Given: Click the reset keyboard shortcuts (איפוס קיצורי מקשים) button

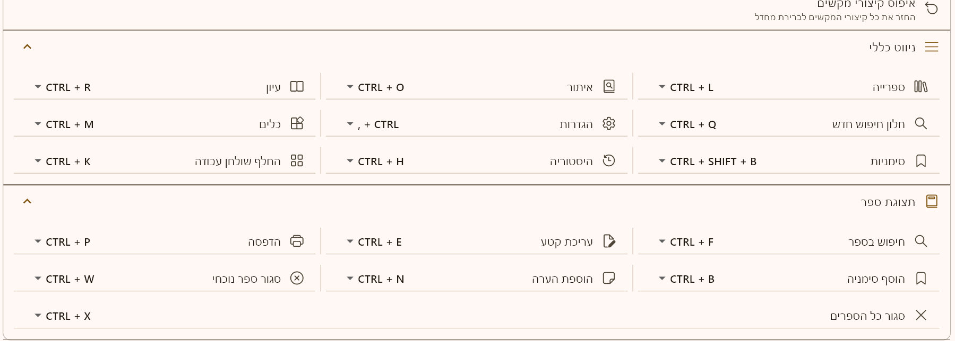Looking at the screenshot, I should (x=931, y=8).
